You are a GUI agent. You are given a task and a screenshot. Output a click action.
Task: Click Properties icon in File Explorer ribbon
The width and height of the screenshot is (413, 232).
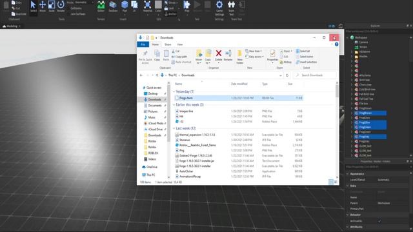coord(272,56)
